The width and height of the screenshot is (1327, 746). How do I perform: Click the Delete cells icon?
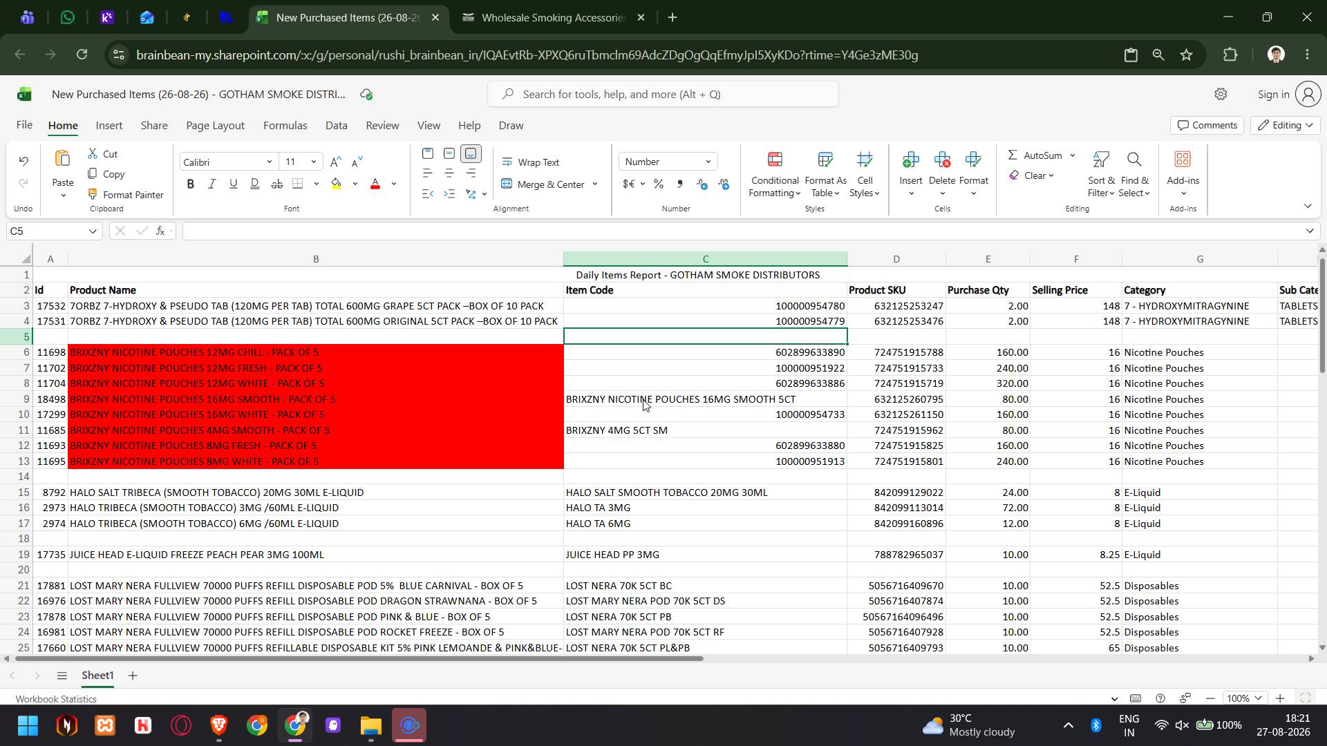(942, 160)
